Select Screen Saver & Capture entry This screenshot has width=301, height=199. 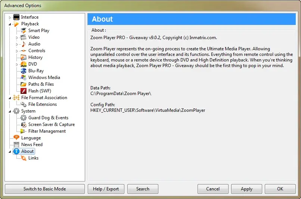point(52,124)
